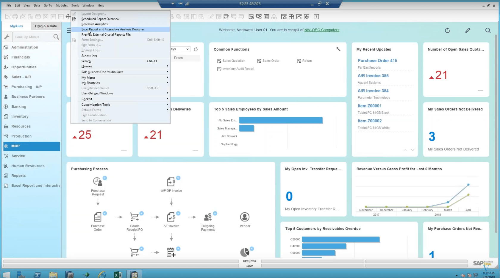Viewport: 500px width, 278px height.
Task: Open the search magnifier in the top right
Action: tap(488, 30)
